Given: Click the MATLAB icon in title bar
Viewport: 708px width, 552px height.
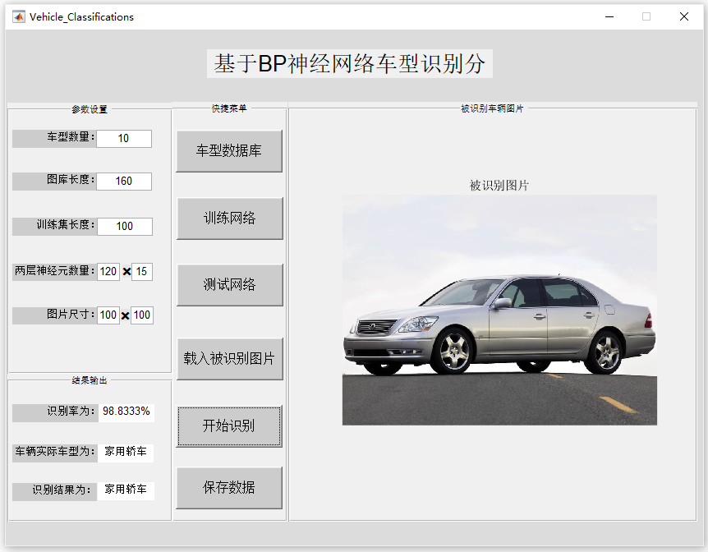Looking at the screenshot, I should pyautogui.click(x=19, y=16).
